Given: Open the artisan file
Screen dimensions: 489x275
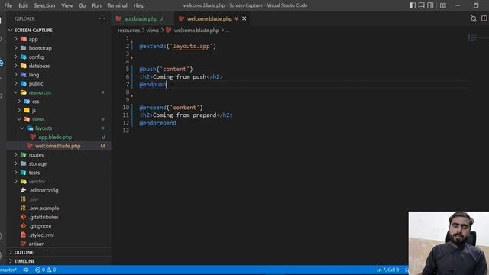Looking at the screenshot, I should 37,244.
